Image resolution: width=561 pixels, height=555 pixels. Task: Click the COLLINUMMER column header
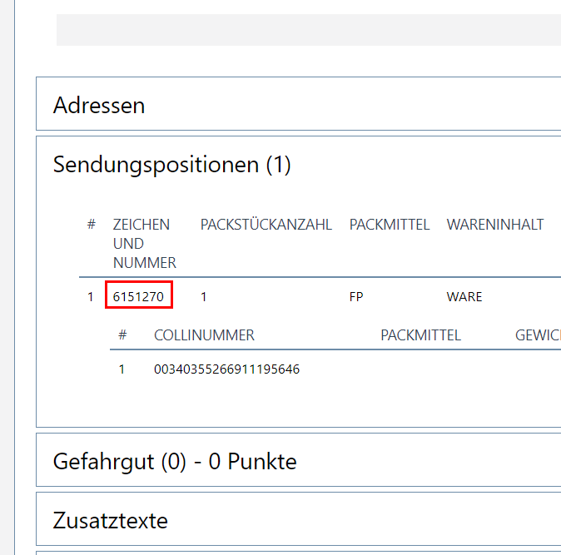click(204, 335)
